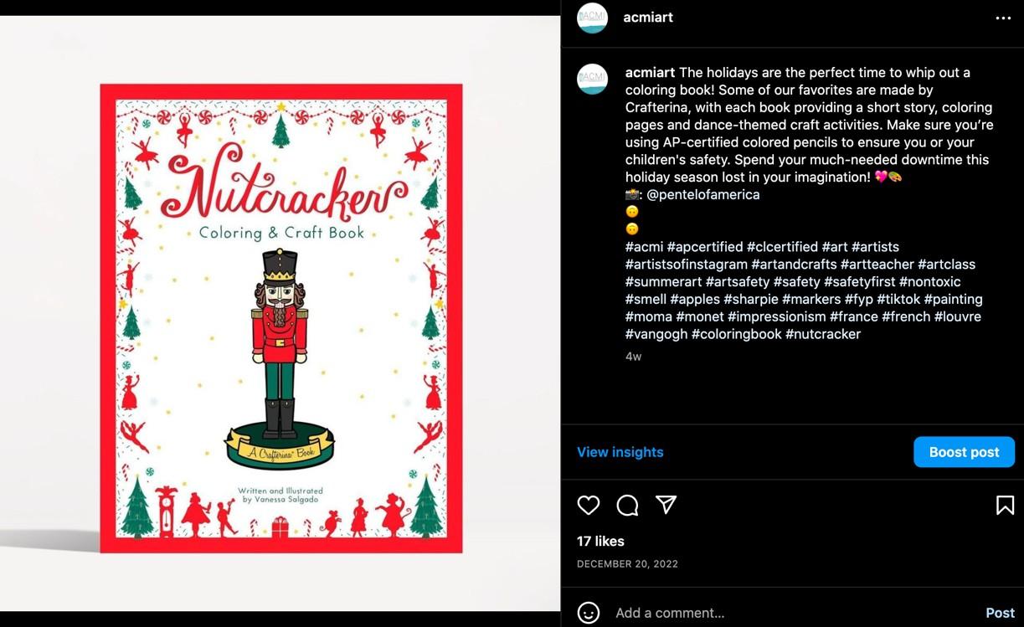Open the #nutcracker hashtag
The image size is (1024, 627).
[x=823, y=334]
